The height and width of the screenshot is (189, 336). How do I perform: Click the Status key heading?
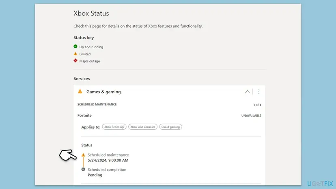[84, 37]
